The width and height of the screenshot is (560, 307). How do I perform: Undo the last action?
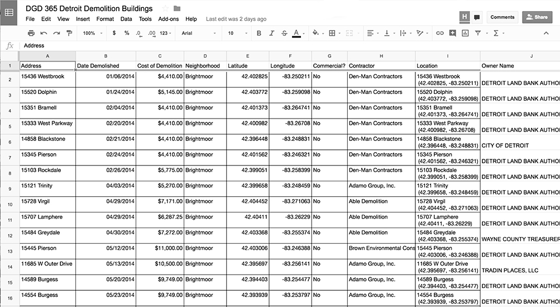[44, 33]
